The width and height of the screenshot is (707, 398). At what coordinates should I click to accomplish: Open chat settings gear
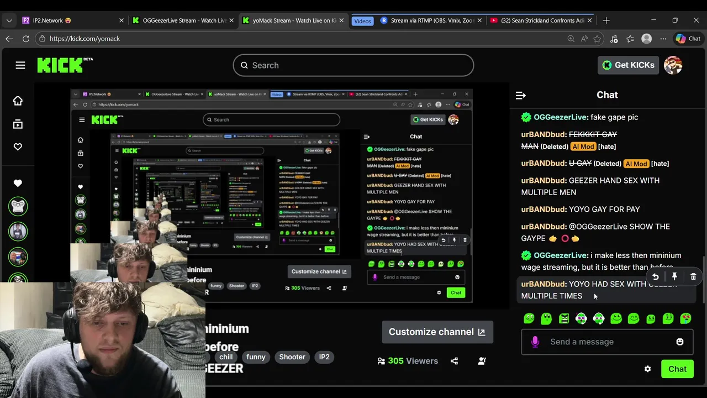647,369
